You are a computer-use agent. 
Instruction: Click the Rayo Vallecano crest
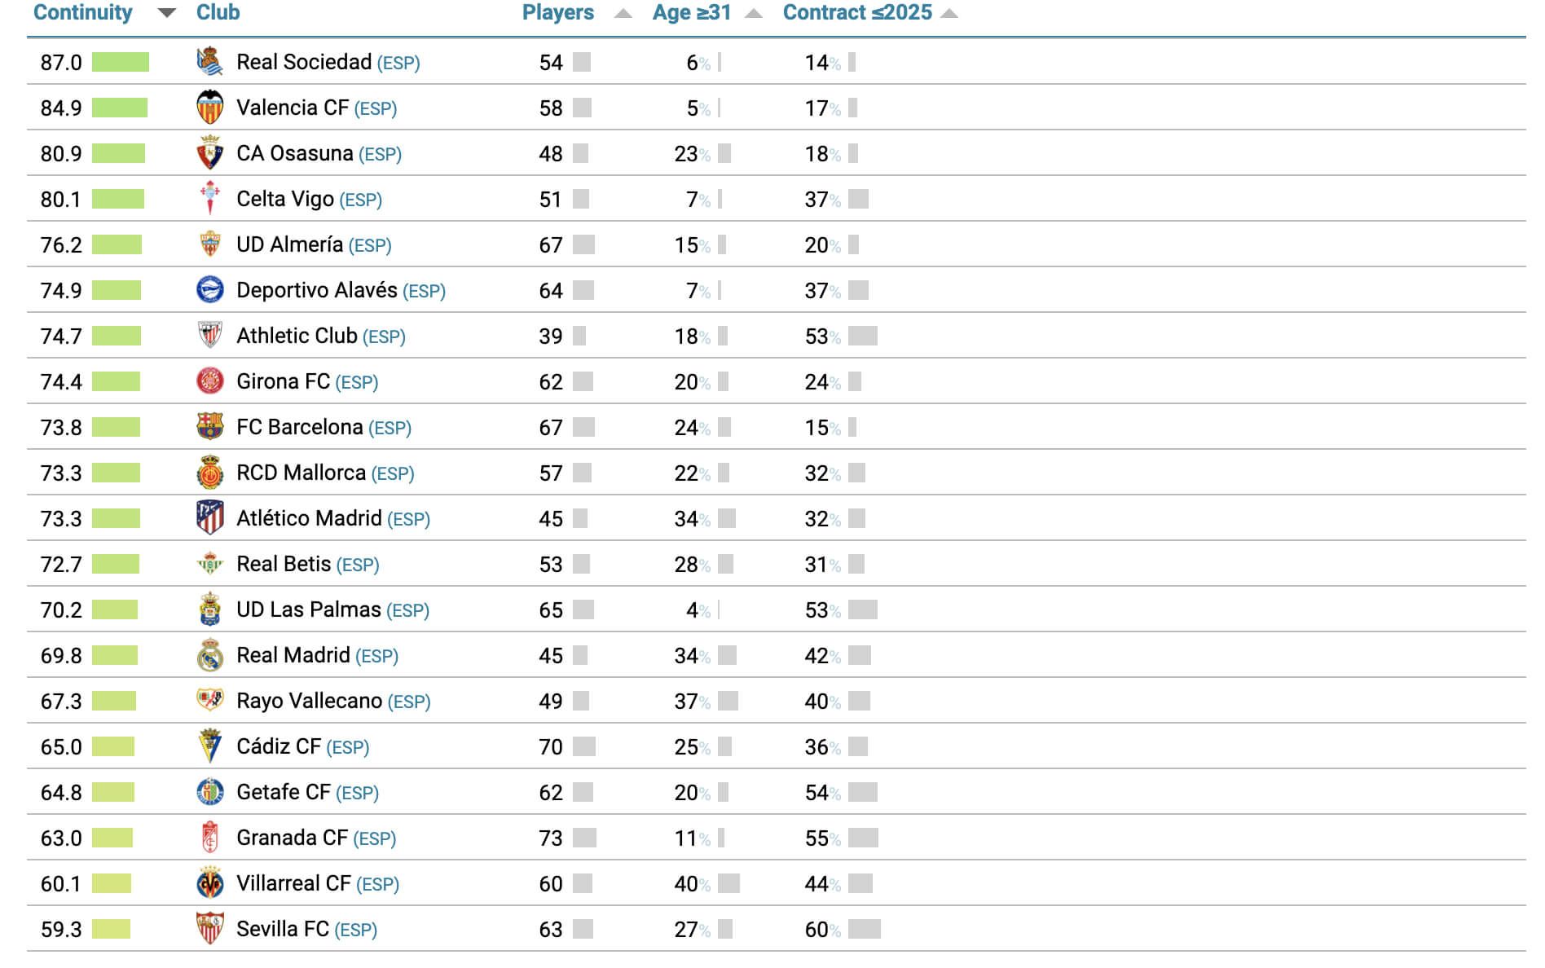point(210,700)
